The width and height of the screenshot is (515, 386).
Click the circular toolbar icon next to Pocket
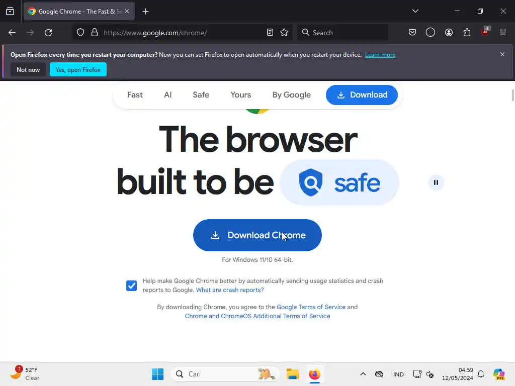tap(431, 33)
